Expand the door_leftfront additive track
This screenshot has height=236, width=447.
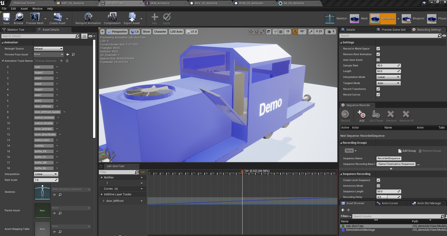pyautogui.click(x=104, y=201)
